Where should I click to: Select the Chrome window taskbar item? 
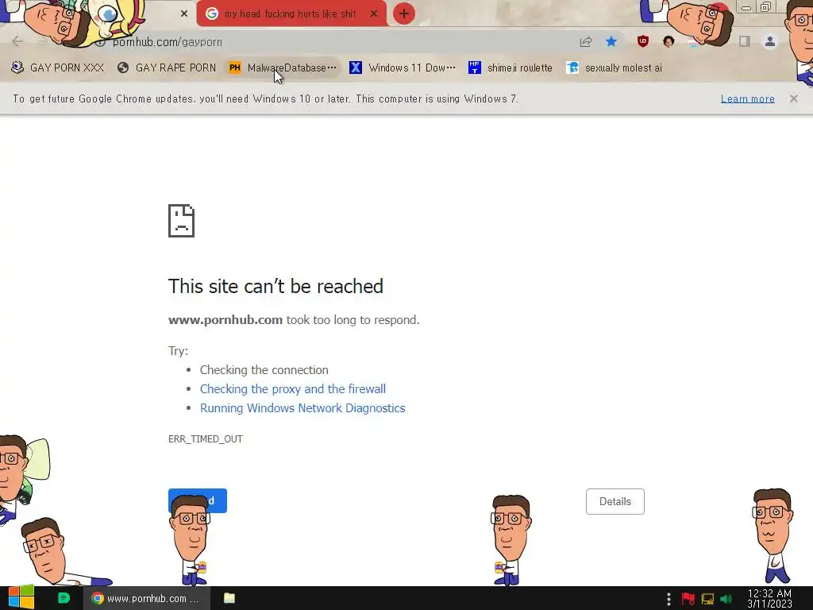(x=147, y=598)
